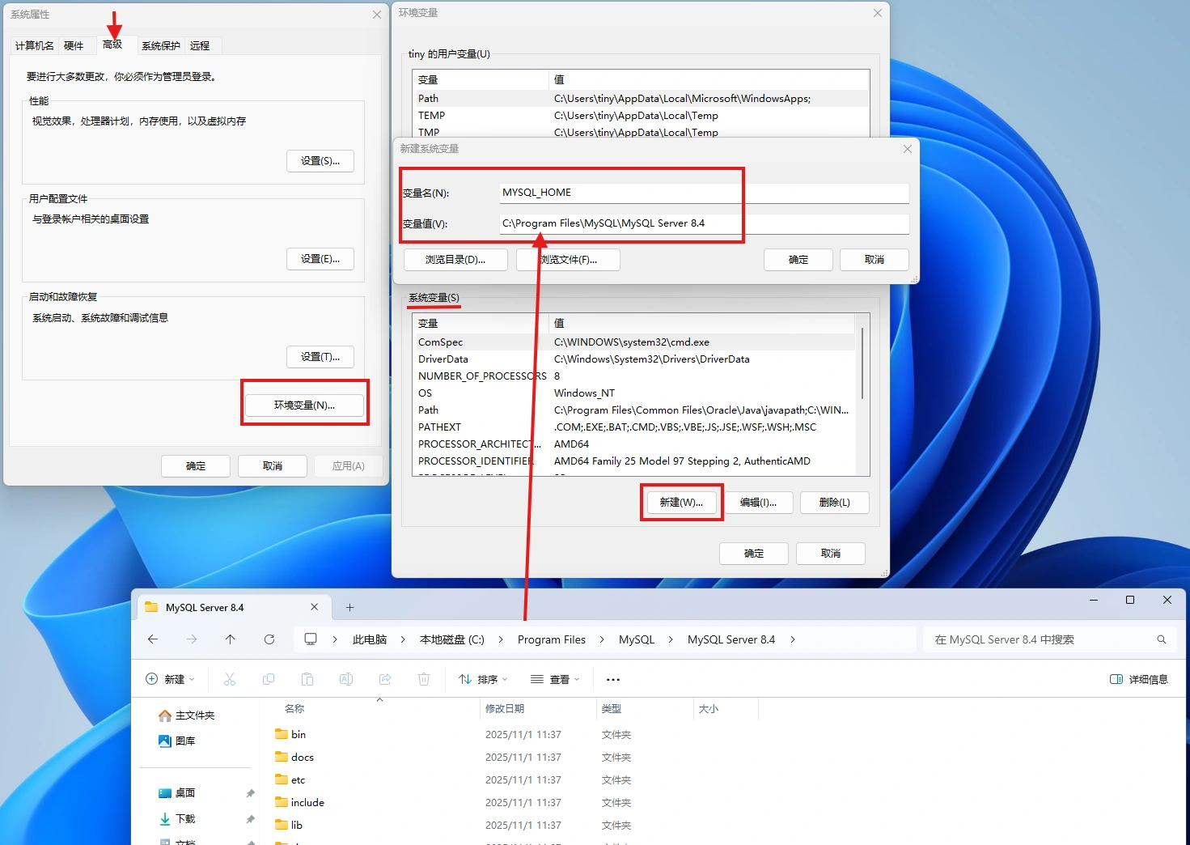Click the Cut scissors icon in Explorer toolbar
This screenshot has height=845, width=1190.
230,679
